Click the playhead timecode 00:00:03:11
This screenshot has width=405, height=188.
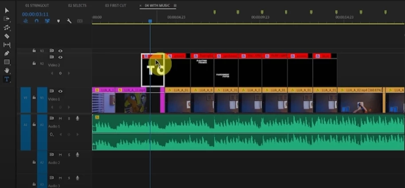pyautogui.click(x=35, y=14)
